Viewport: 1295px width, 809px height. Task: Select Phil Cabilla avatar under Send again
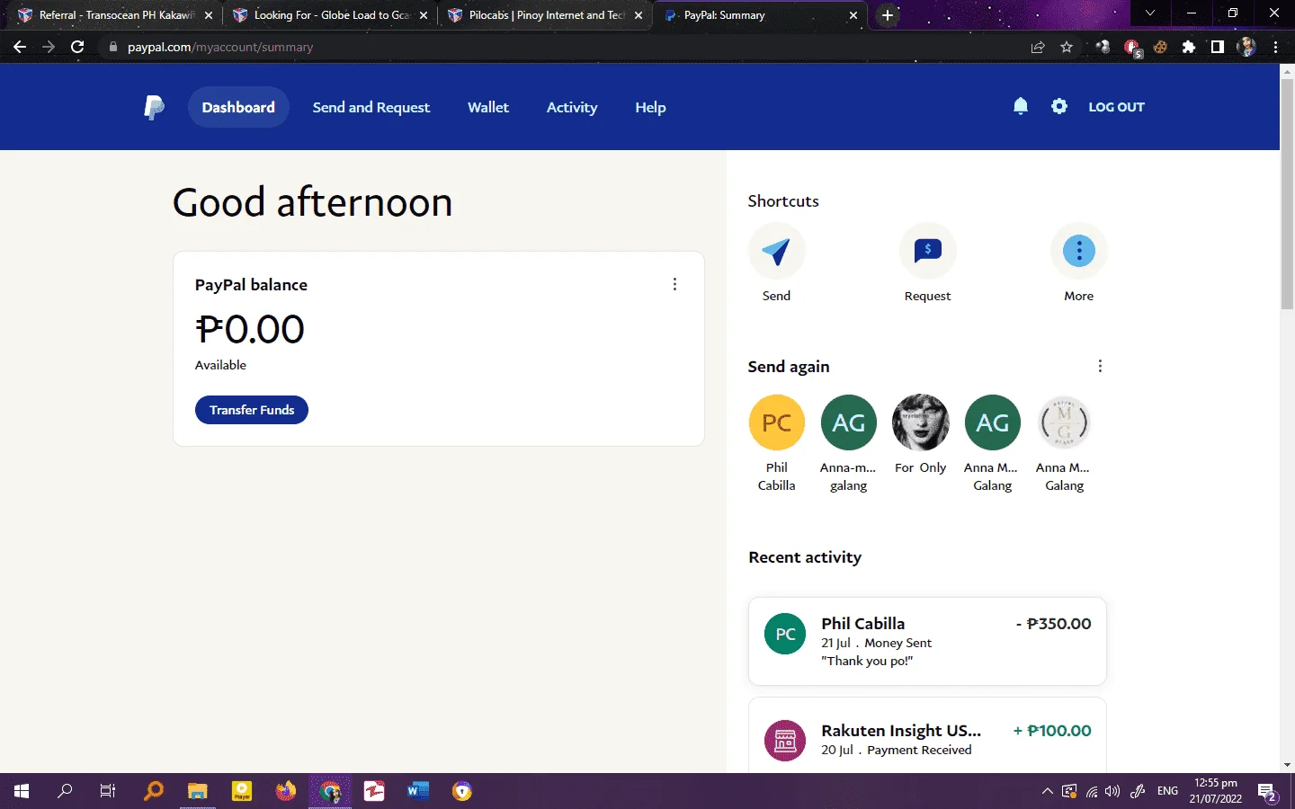pyautogui.click(x=776, y=422)
